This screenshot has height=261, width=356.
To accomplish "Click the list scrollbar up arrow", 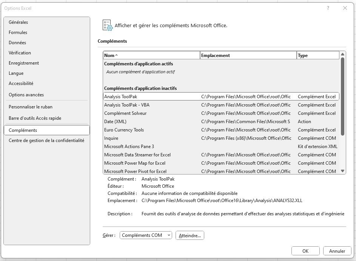I will click(343, 54).
